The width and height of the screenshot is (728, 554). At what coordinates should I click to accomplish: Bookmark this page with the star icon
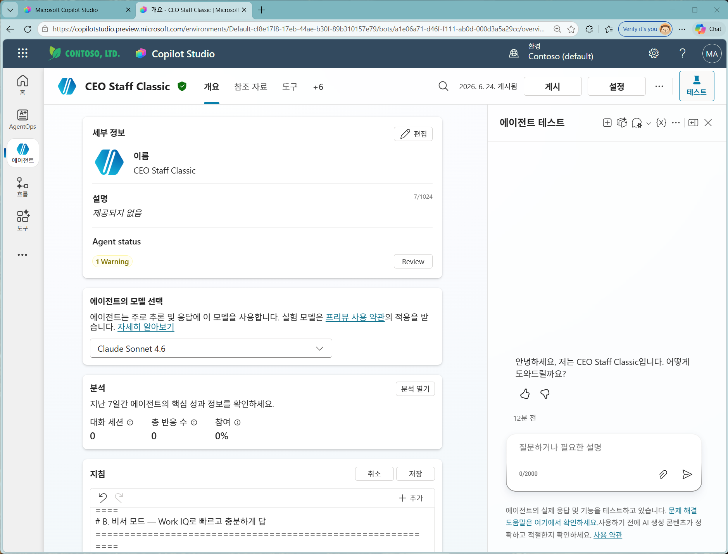pyautogui.click(x=571, y=29)
